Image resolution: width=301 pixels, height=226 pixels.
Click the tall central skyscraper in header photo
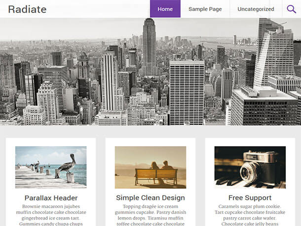(149, 47)
